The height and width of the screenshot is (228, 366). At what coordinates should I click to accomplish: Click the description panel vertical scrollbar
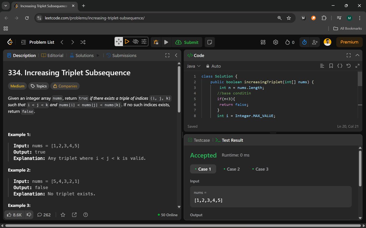click(x=179, y=89)
